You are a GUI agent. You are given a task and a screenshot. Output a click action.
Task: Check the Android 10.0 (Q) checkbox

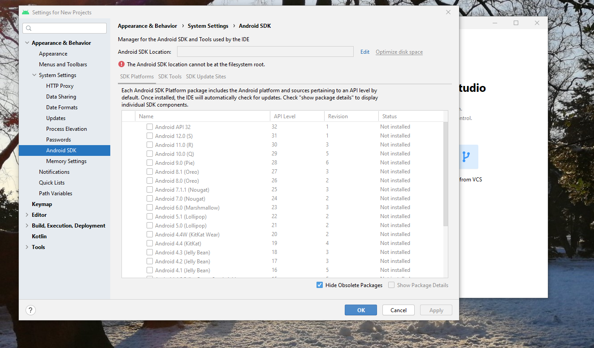coord(150,154)
